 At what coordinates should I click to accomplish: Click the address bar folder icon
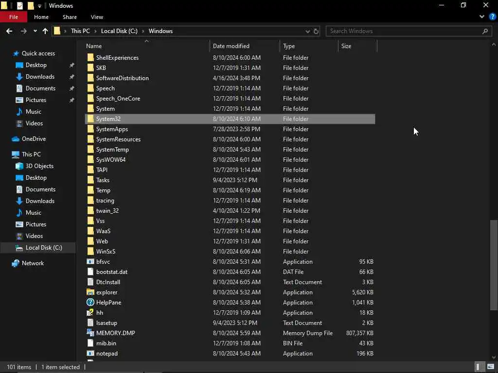57,31
